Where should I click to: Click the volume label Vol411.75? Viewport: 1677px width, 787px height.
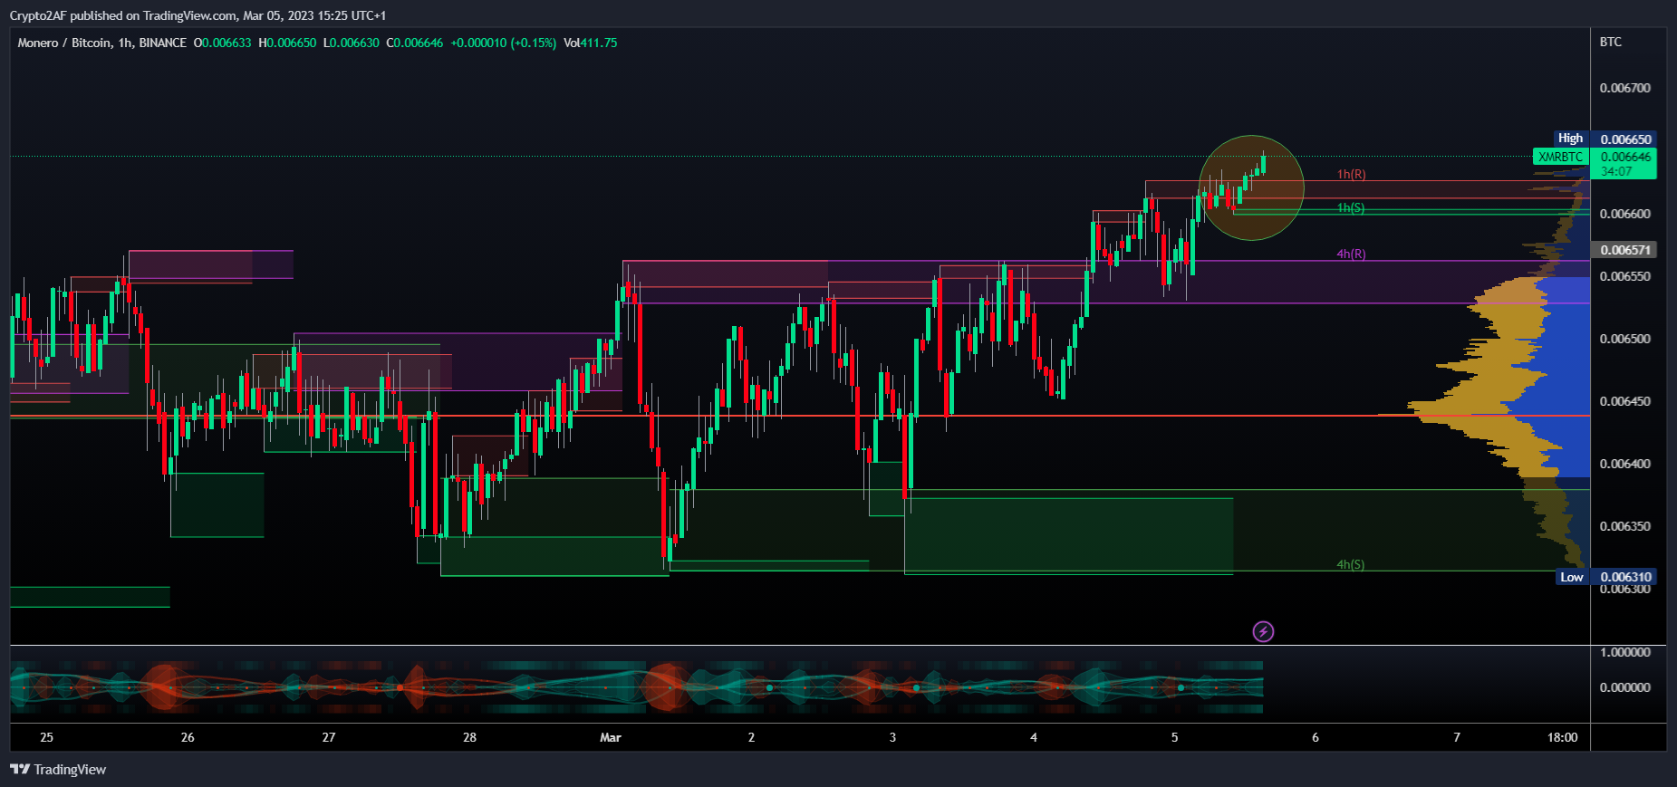pyautogui.click(x=590, y=43)
